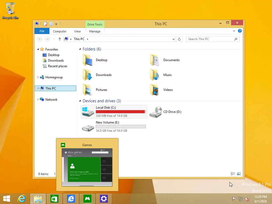Open Action Center flag in system tray
The width and height of the screenshot is (272, 204).
(x=234, y=199)
